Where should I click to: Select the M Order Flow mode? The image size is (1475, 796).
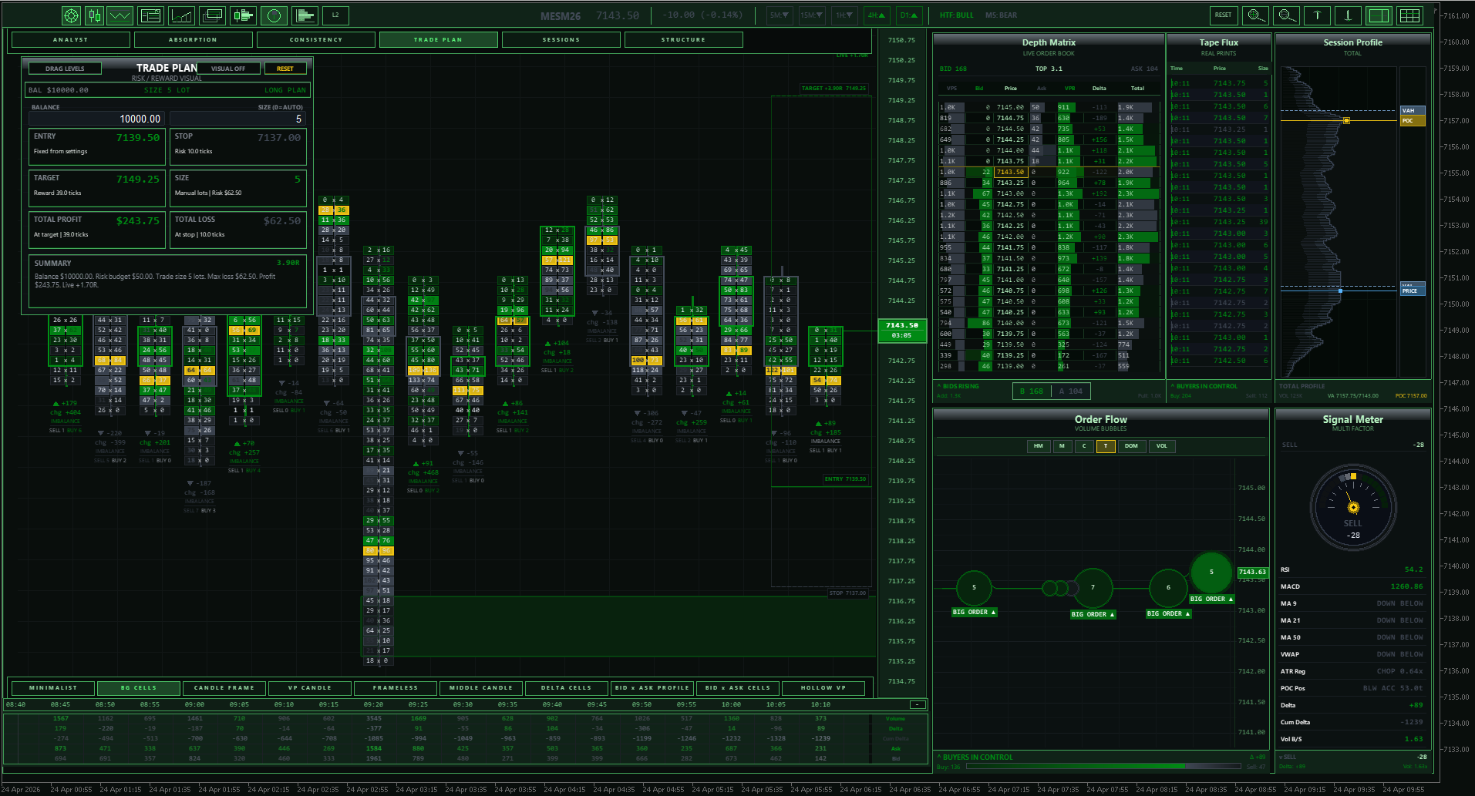(1062, 446)
